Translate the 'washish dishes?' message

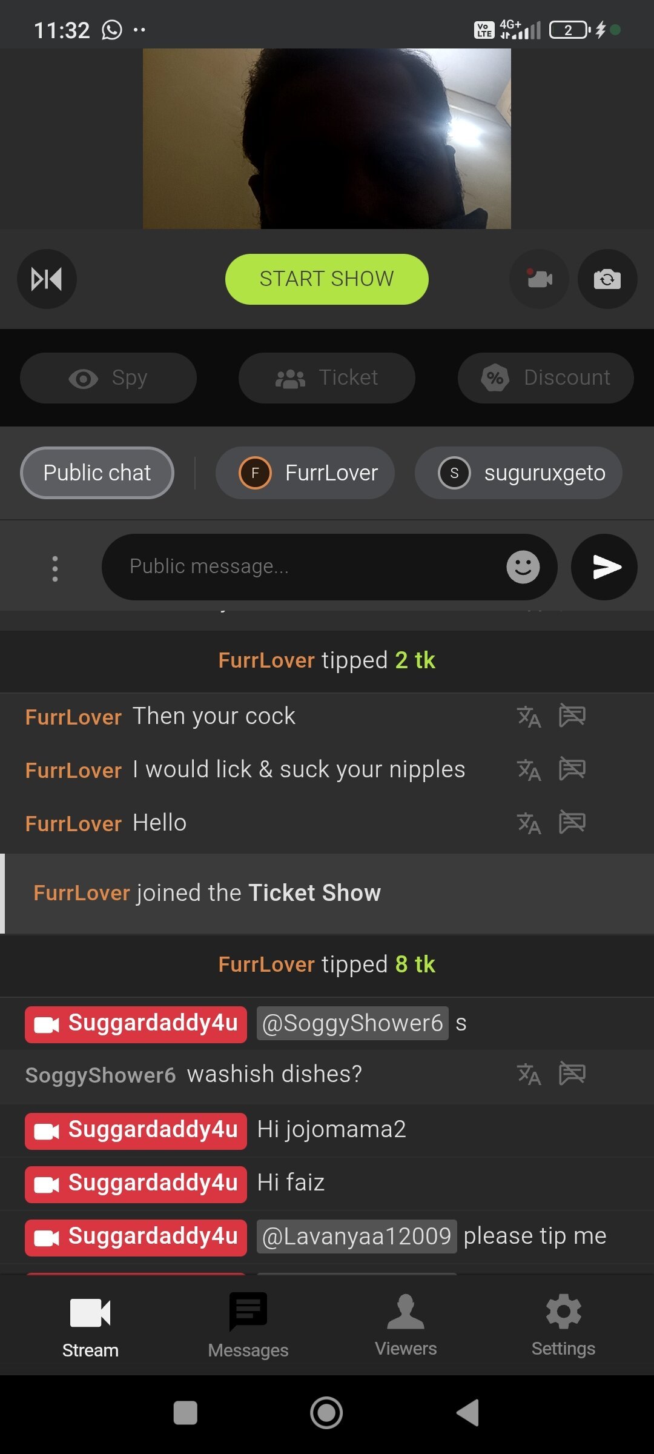tap(529, 1074)
